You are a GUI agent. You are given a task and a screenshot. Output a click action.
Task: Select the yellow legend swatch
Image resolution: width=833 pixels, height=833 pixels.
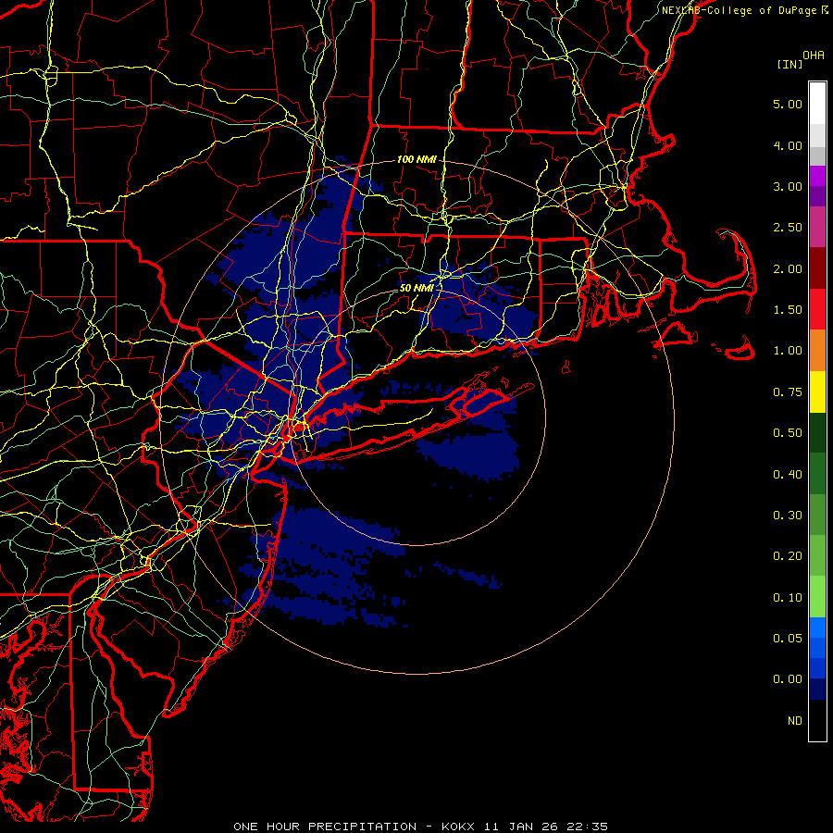click(x=817, y=392)
